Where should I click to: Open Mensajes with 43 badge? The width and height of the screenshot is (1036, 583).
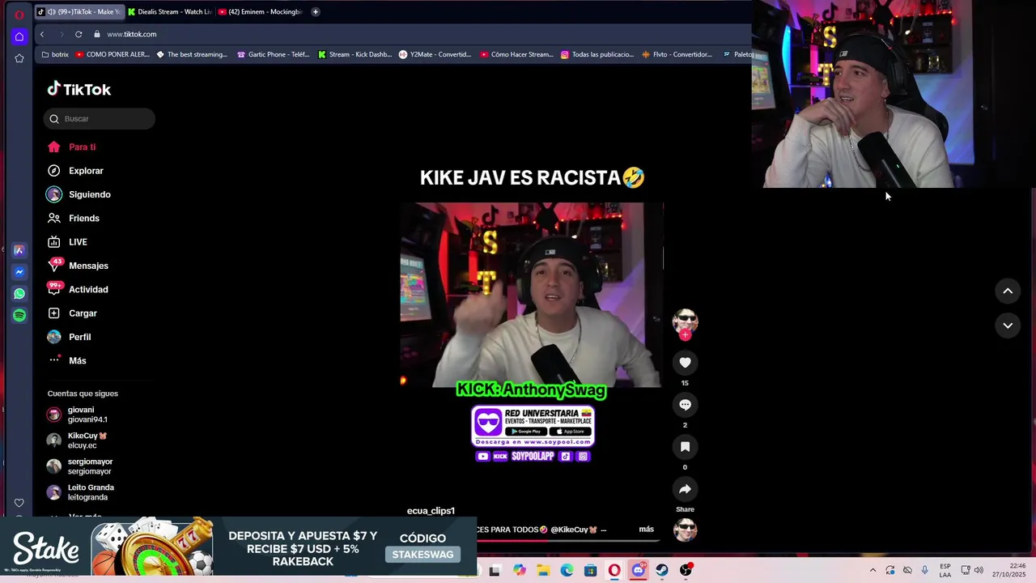point(78,266)
